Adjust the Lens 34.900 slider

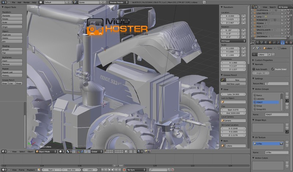tap(233, 94)
